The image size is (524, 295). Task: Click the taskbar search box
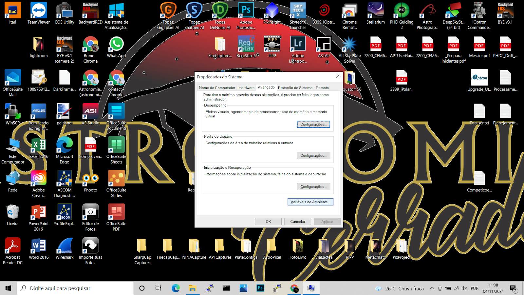75,288
